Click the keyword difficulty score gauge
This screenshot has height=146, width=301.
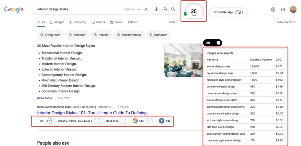tap(194, 11)
